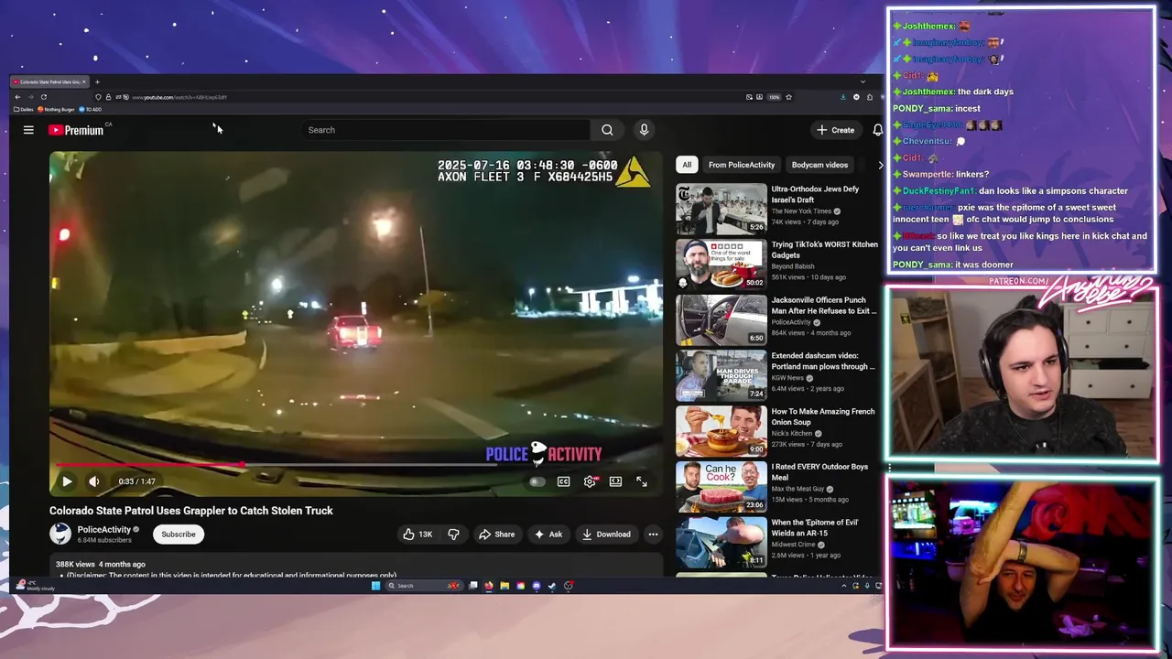1172x659 pixels.
Task: Open When the 'Epitome of Evil' video title
Action: pyautogui.click(x=815, y=527)
